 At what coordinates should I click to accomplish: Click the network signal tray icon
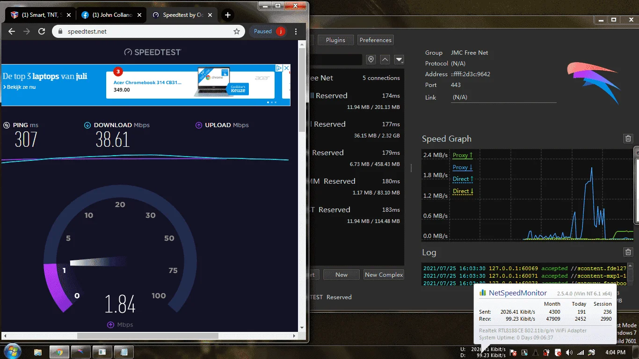pos(581,352)
